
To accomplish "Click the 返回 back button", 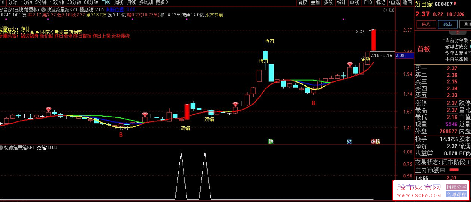I will click(407, 2).
